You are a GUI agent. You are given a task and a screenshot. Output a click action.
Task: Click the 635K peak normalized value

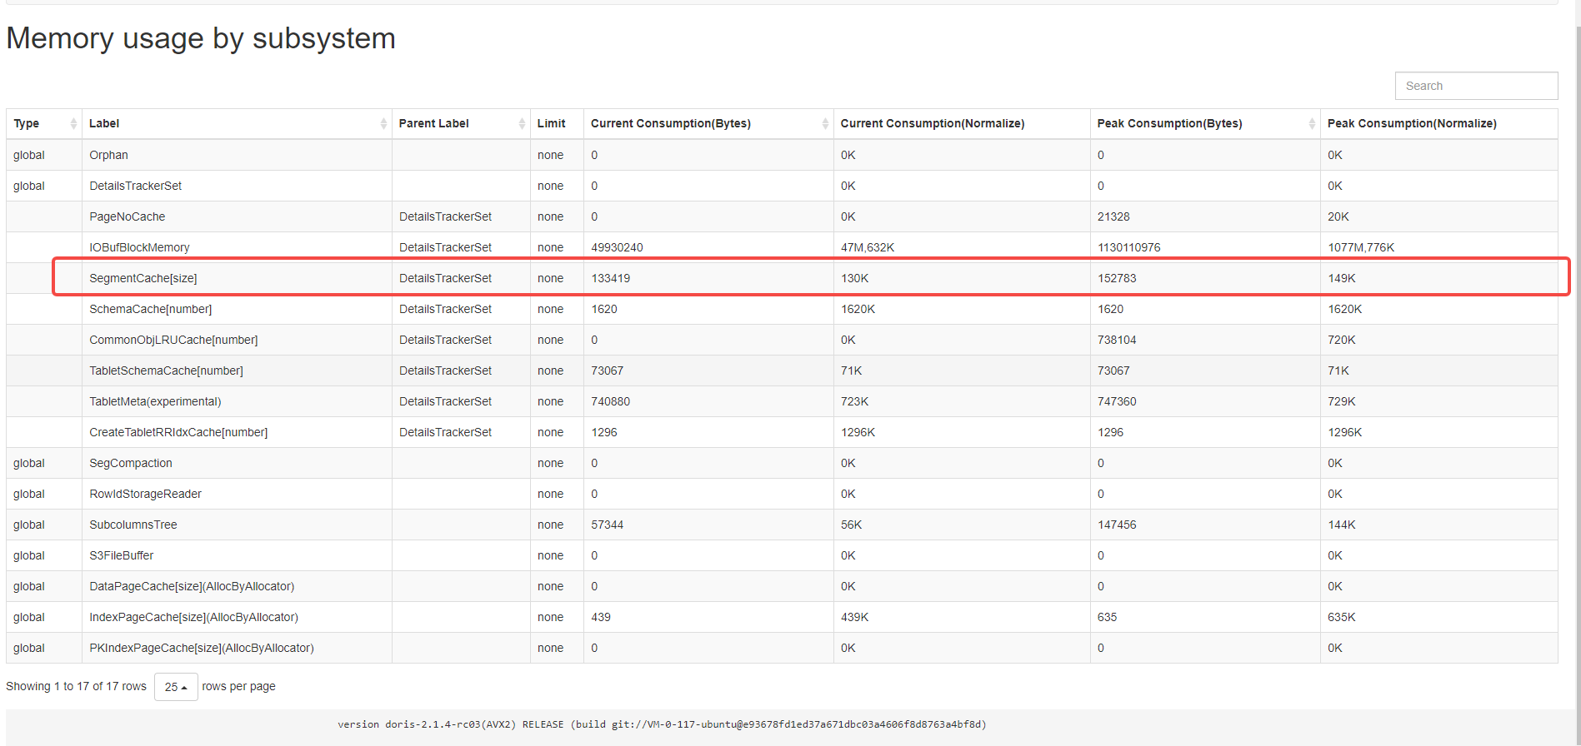(1342, 617)
